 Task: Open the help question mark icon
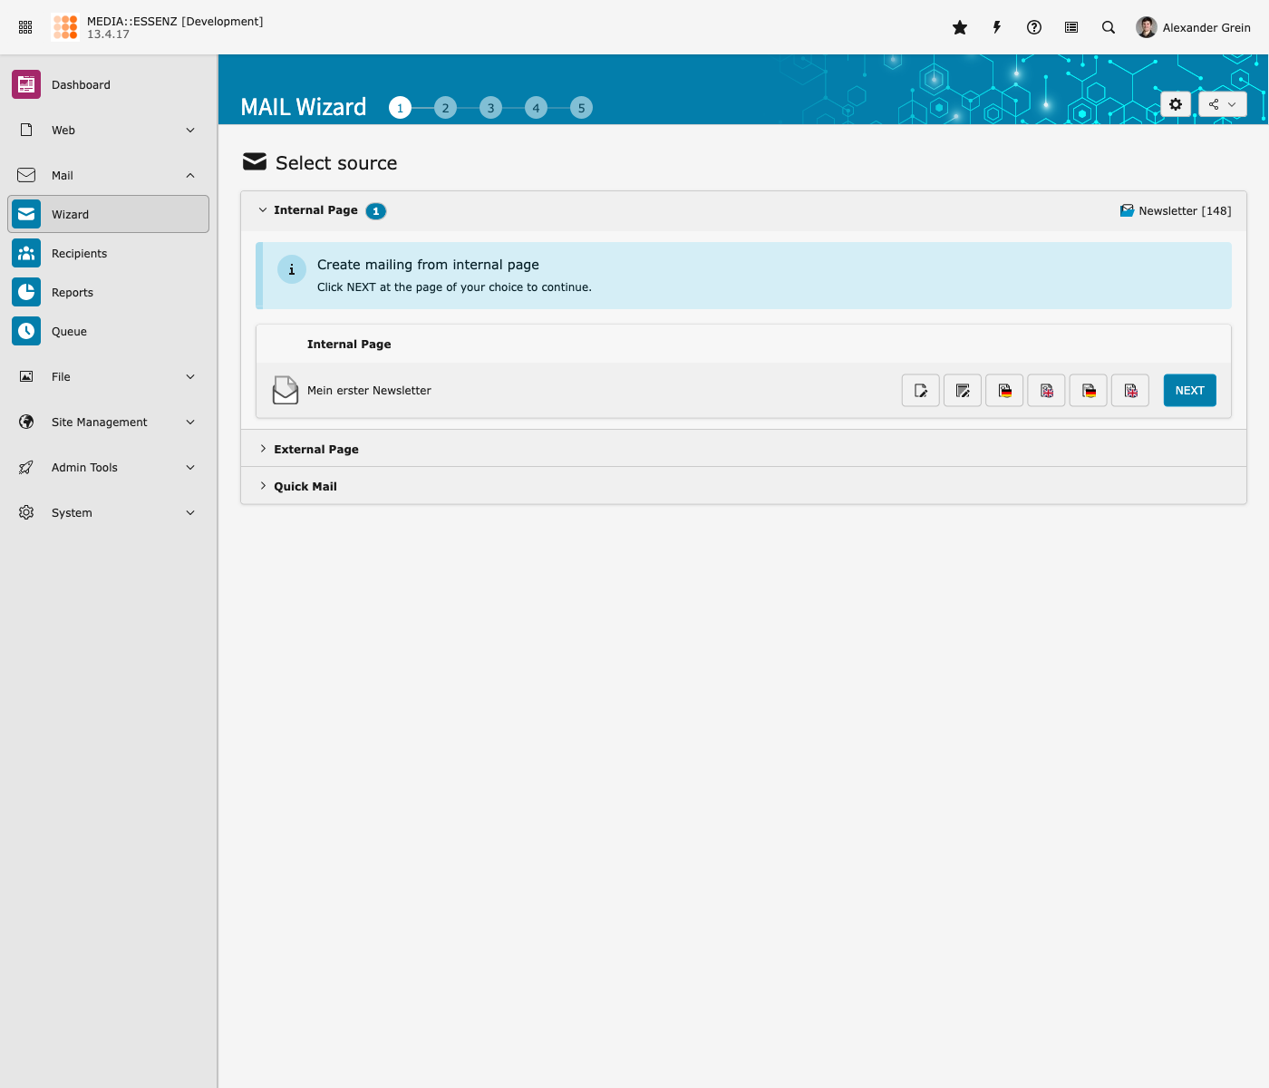click(x=1034, y=27)
